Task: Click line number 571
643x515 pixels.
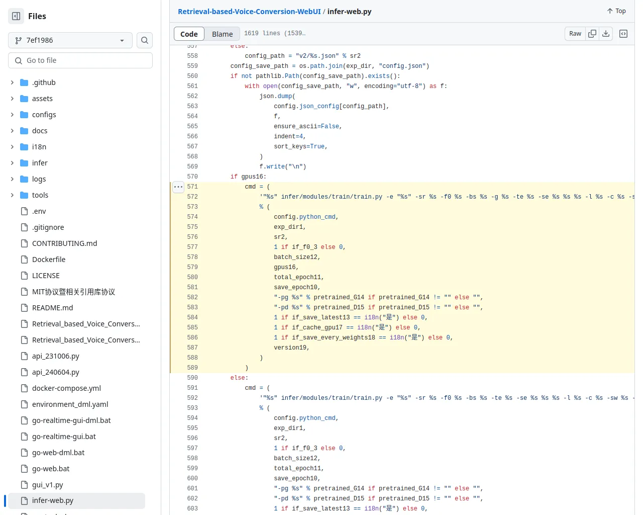Action: [x=192, y=187]
